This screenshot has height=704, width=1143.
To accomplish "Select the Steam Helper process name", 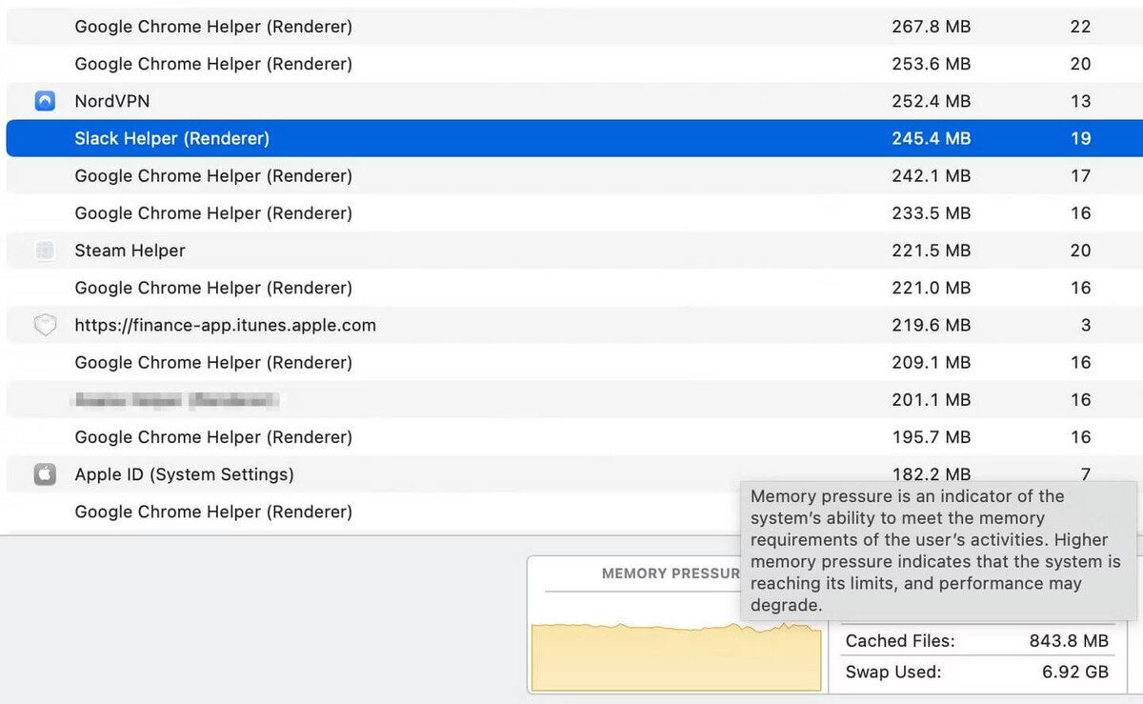I will pos(130,251).
